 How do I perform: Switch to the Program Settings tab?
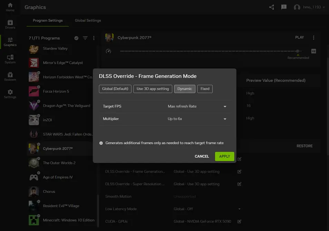coord(48,21)
